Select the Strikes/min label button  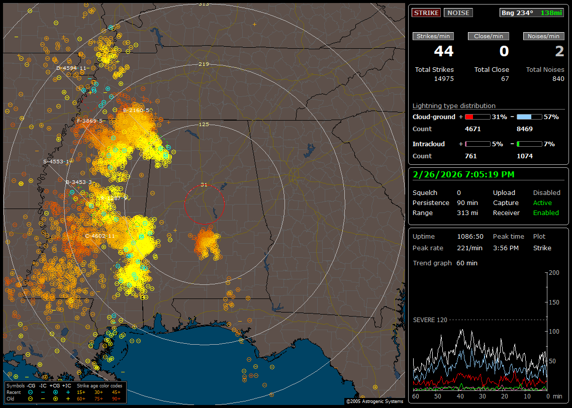(433, 36)
